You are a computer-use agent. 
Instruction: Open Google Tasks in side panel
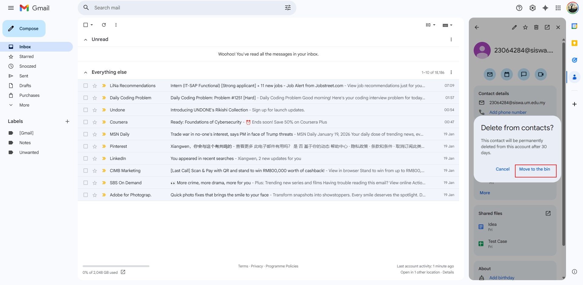coord(574,60)
